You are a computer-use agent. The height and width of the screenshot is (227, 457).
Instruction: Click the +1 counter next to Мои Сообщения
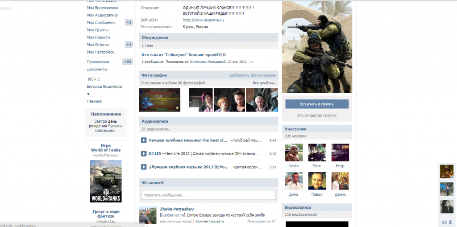pos(129,22)
